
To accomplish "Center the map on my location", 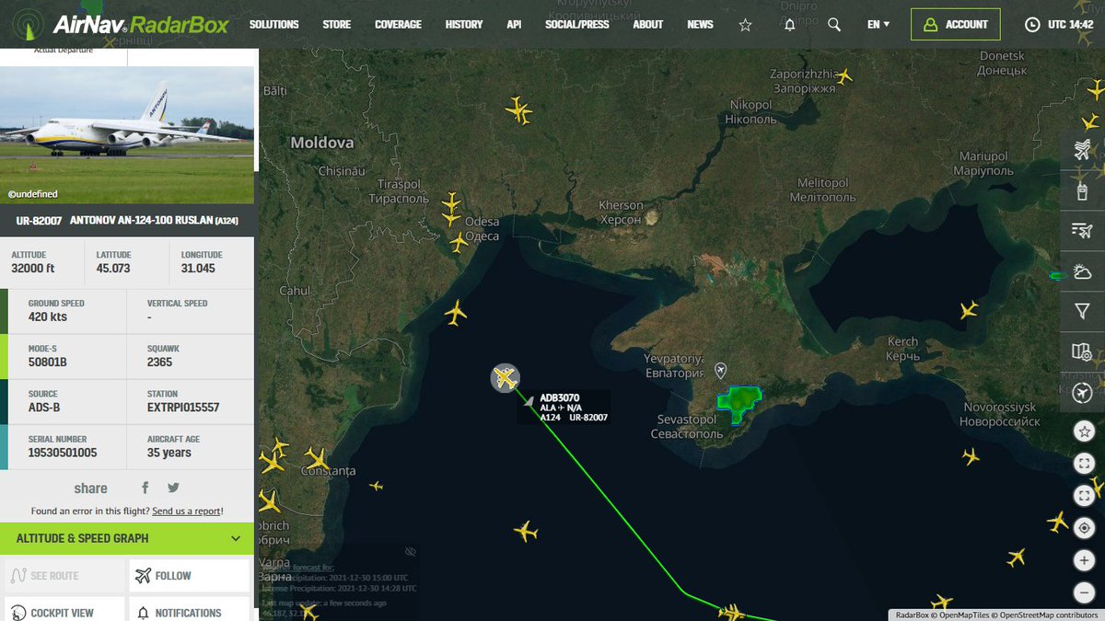I will click(1084, 528).
